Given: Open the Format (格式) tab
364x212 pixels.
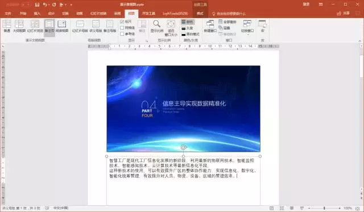Looking at the screenshot, I should [200, 14].
